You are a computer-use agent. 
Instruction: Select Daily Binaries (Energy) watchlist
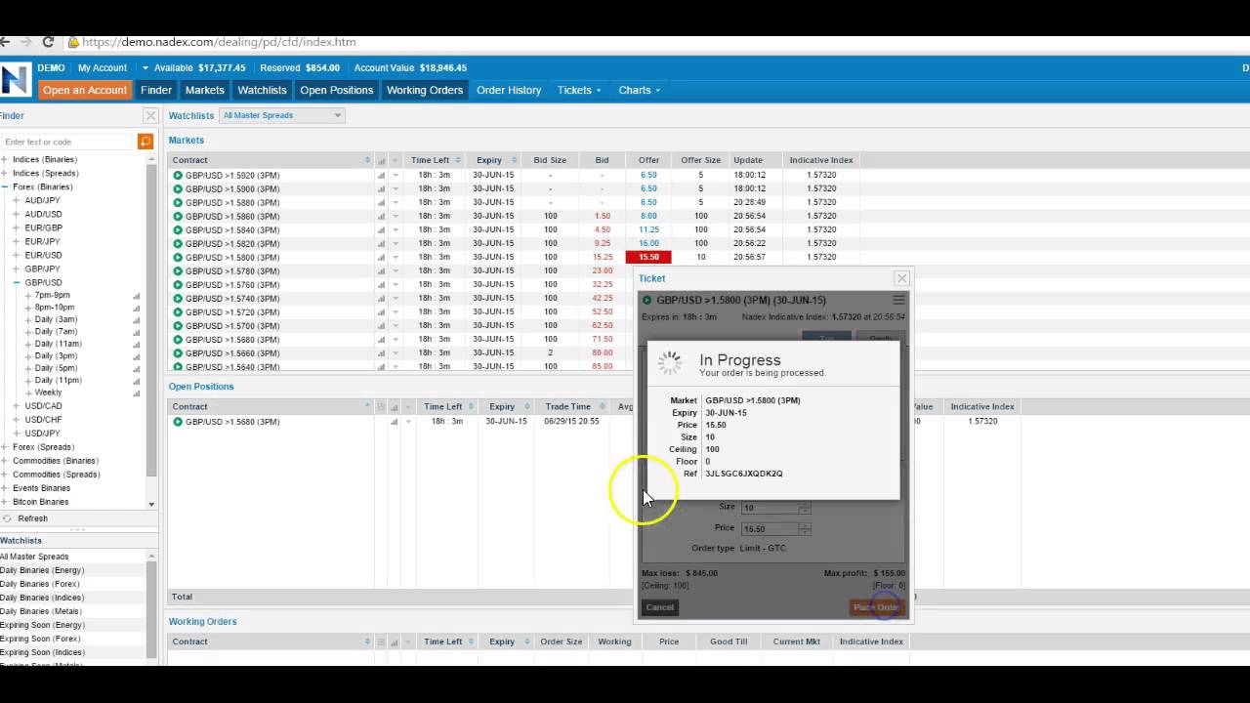(42, 570)
